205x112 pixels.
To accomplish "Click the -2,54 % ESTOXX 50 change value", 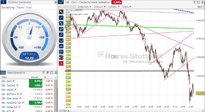I will [x=49, y=94].
